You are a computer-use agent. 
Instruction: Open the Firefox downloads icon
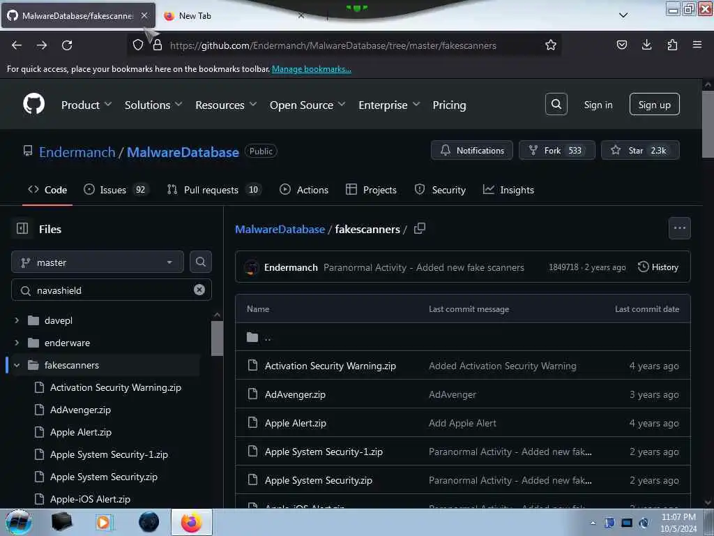[x=646, y=45]
